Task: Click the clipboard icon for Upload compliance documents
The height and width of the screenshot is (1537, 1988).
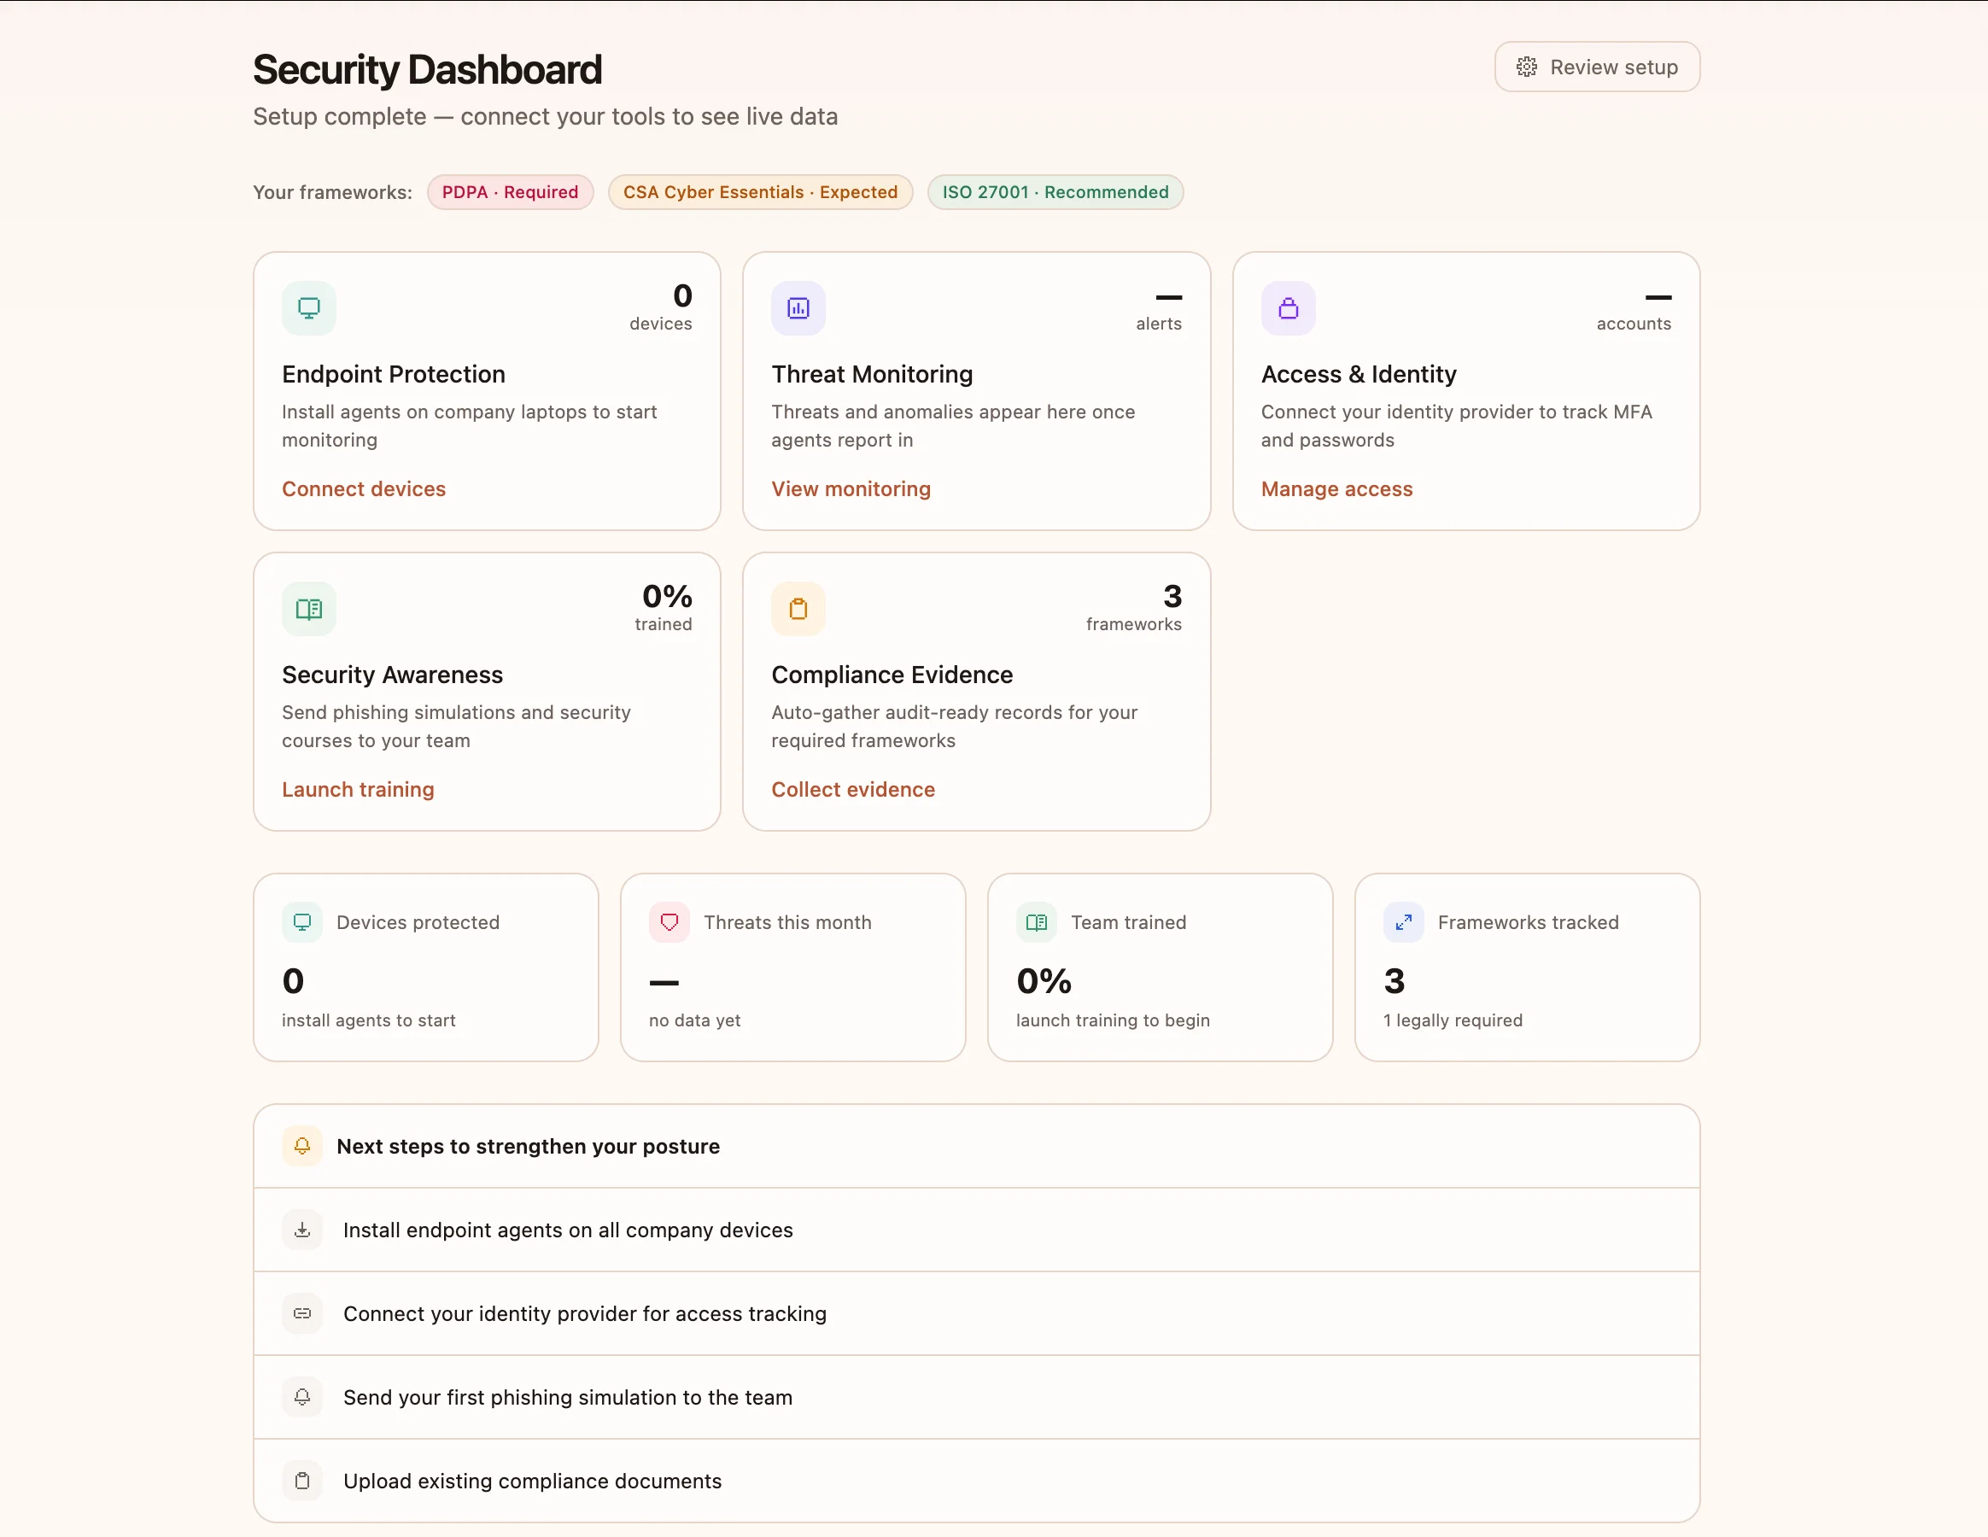Action: [302, 1481]
